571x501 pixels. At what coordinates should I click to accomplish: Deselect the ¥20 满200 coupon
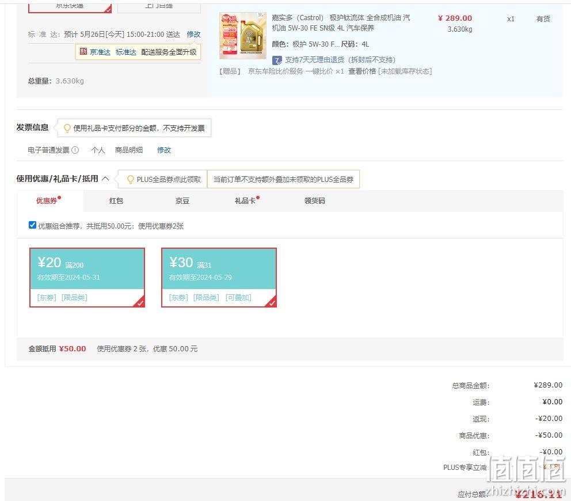(87, 278)
